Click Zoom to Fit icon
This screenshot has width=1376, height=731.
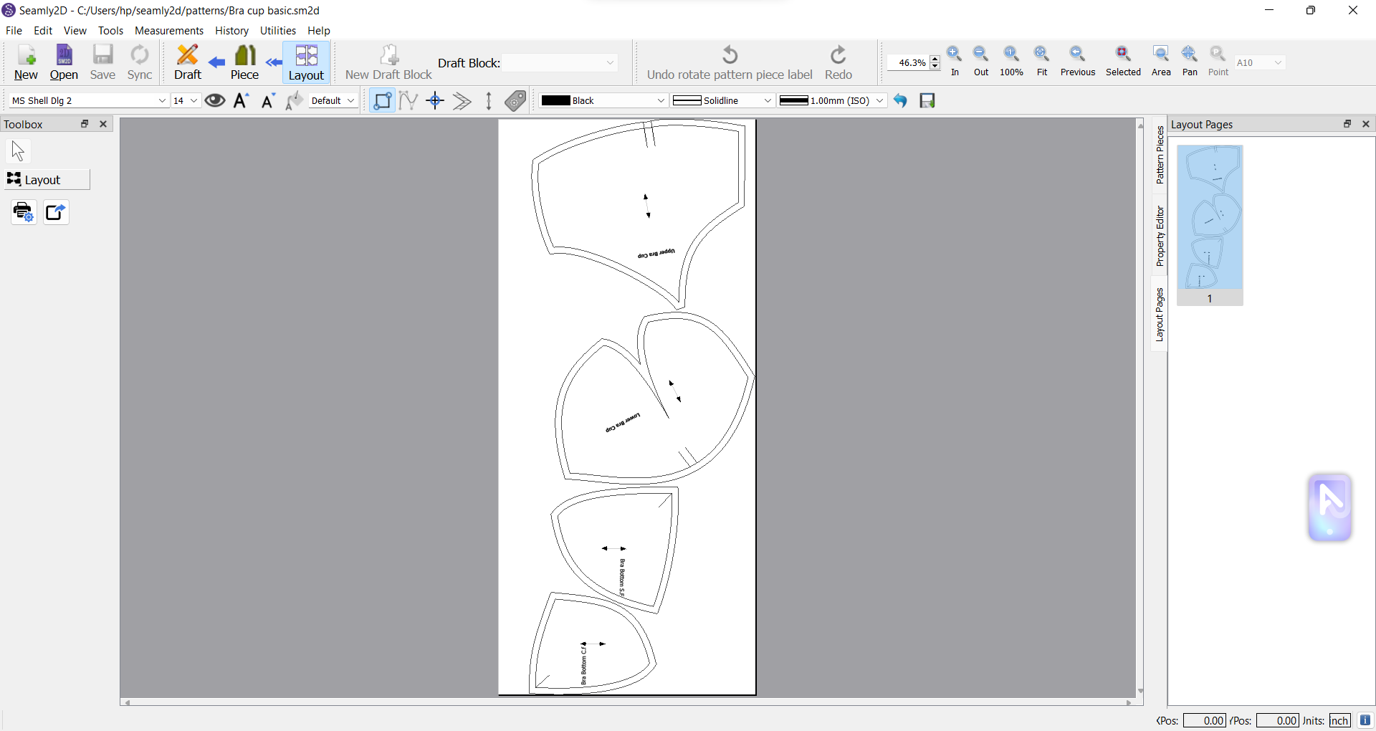click(x=1042, y=61)
